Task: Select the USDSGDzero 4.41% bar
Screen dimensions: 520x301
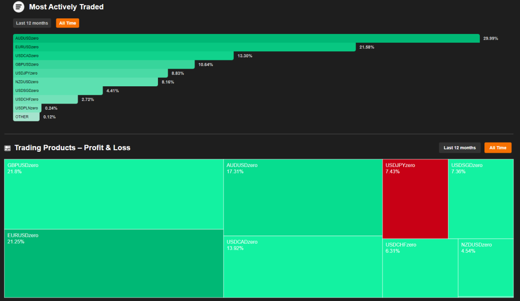Action: pos(58,91)
